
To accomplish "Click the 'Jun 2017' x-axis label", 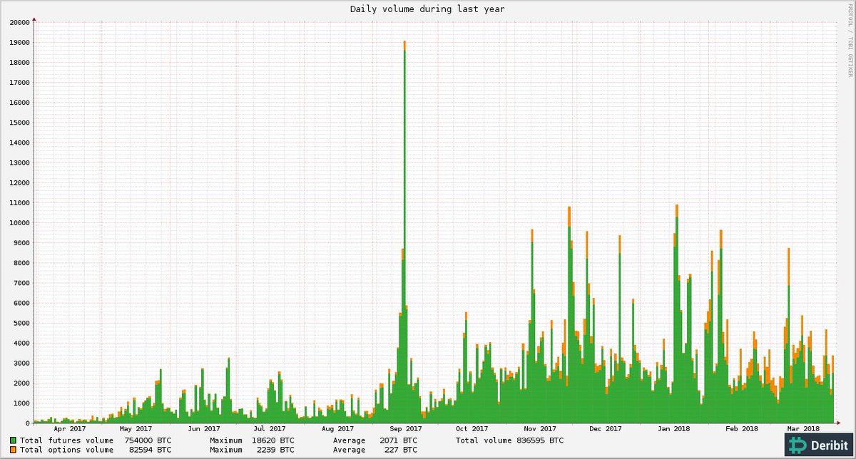I will pos(204,428).
